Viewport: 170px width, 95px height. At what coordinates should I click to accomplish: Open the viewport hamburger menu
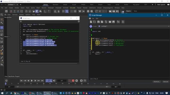click(5, 15)
